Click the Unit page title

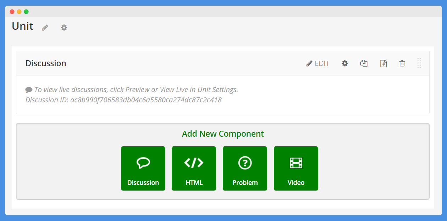pyautogui.click(x=23, y=26)
